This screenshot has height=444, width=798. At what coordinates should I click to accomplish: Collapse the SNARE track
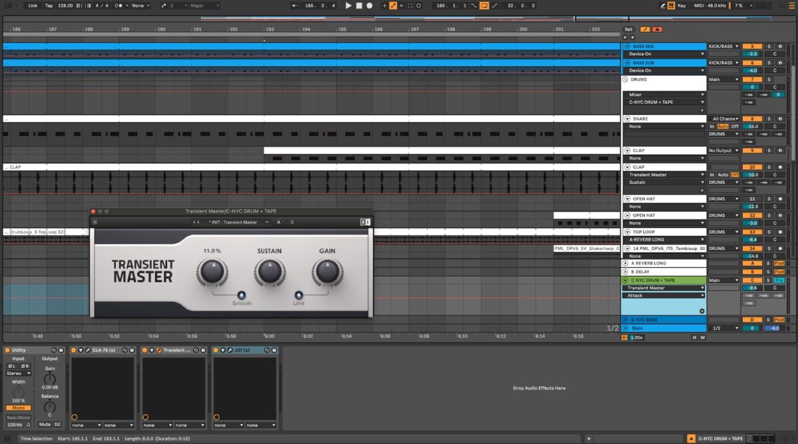[627, 119]
